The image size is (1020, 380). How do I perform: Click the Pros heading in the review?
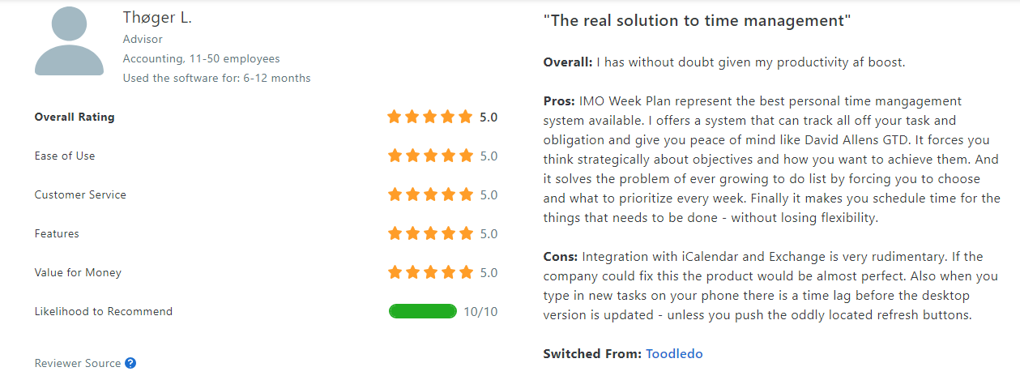click(x=559, y=100)
